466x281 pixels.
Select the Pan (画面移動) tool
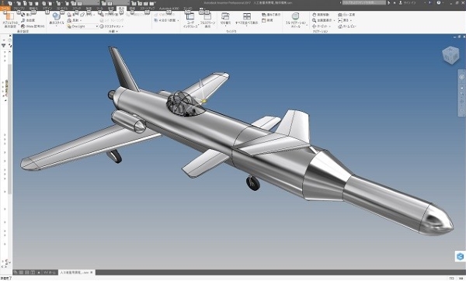pos(321,15)
